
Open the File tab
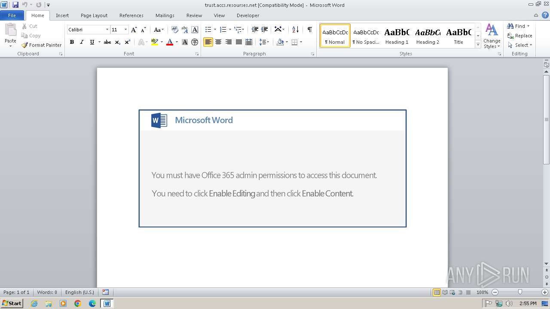(x=12, y=15)
